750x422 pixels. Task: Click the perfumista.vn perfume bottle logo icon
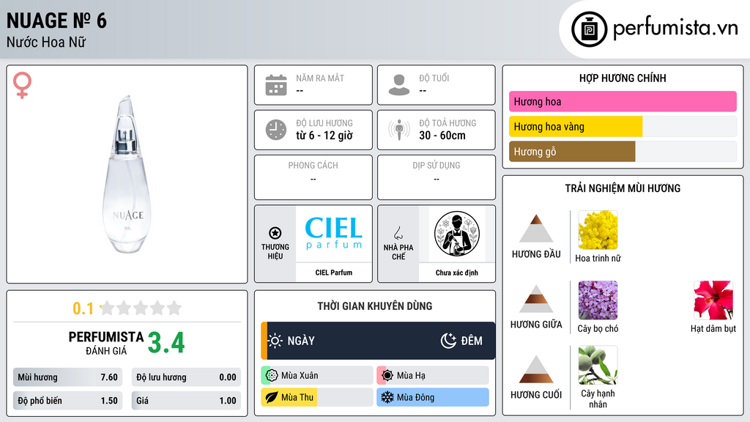[x=590, y=29]
